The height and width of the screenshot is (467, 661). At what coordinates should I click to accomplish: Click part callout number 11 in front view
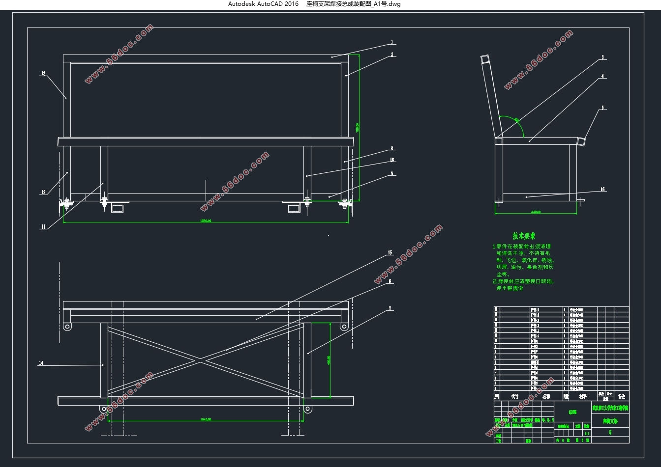tap(43, 227)
